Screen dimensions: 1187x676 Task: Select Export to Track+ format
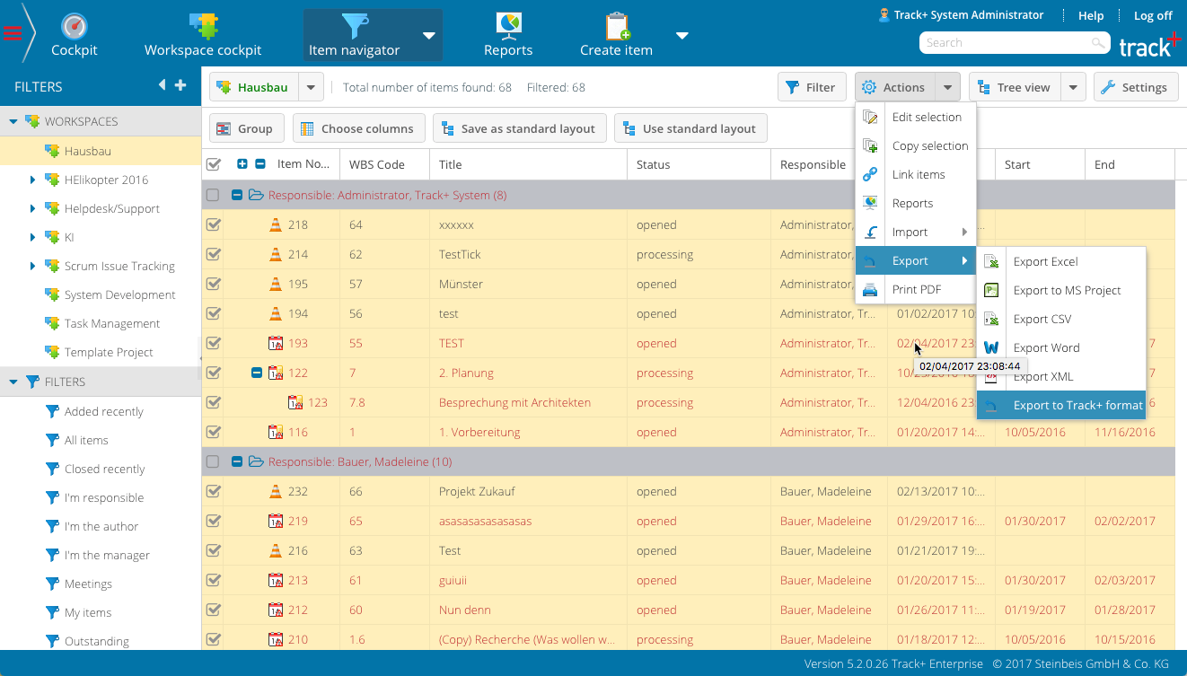click(x=1077, y=405)
